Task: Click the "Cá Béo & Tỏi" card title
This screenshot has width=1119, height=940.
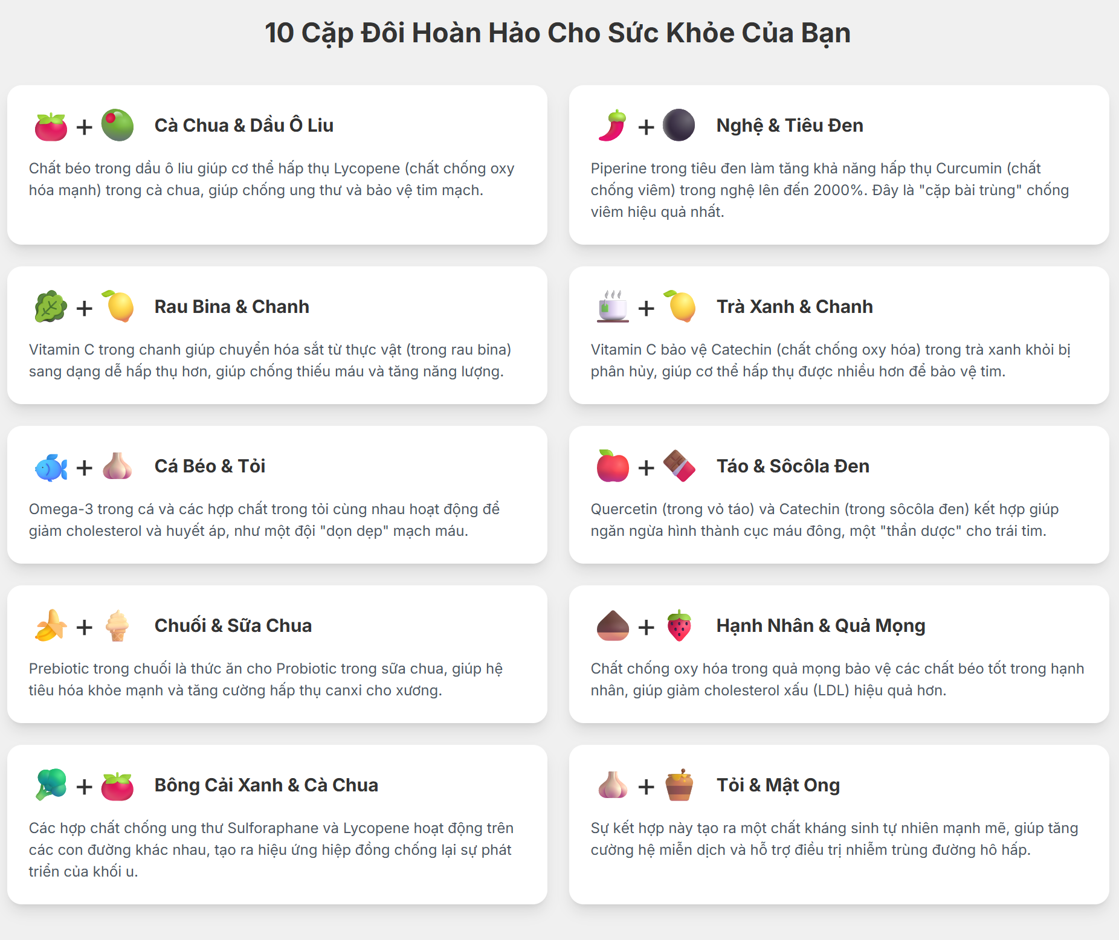Action: (x=210, y=466)
